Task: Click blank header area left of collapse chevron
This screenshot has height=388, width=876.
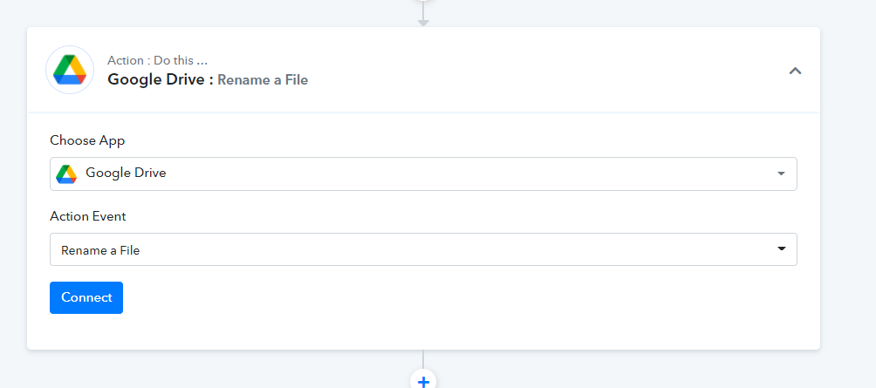Action: [548, 71]
